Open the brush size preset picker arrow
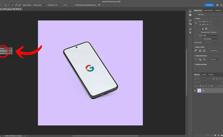223x137 pixels. click(x=8, y=5)
